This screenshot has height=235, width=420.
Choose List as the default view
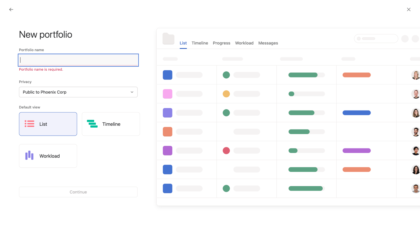[48, 124]
